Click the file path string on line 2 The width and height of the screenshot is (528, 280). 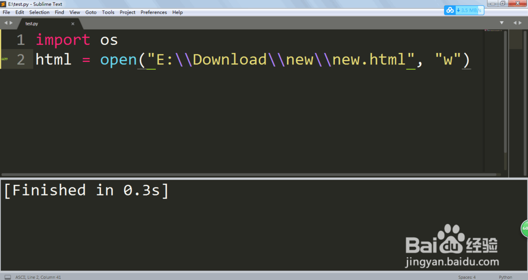281,60
